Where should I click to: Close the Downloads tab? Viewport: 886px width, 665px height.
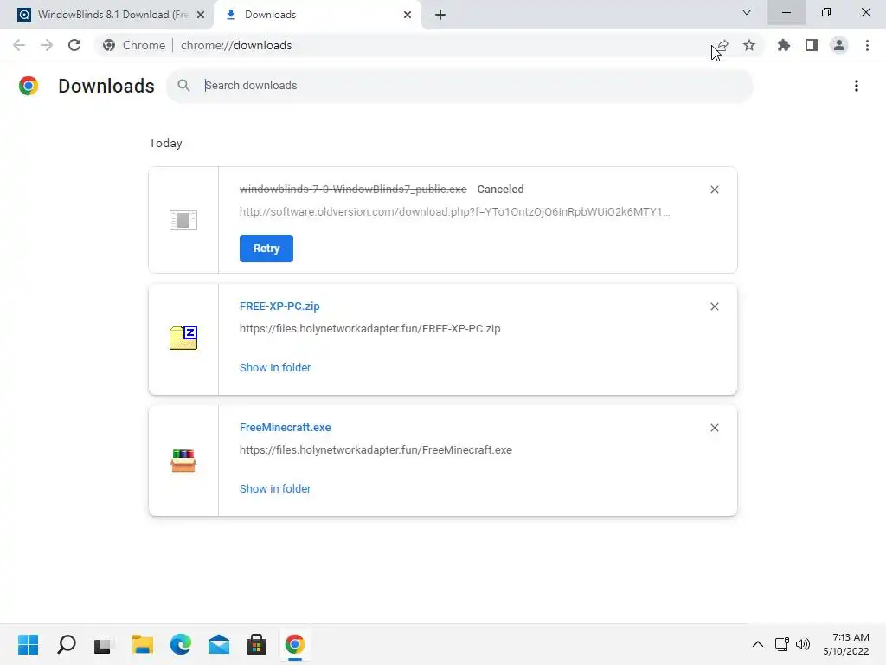[x=408, y=15]
